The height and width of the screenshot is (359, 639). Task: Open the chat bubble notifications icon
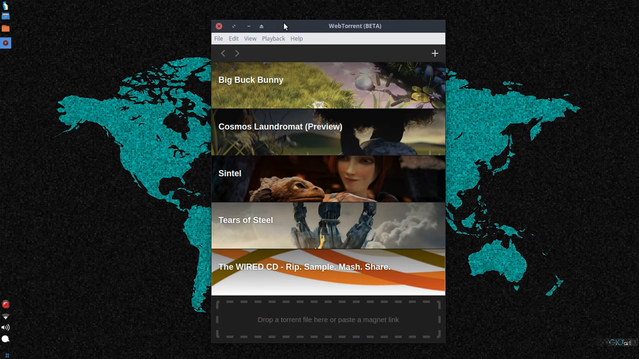[x=5, y=339]
